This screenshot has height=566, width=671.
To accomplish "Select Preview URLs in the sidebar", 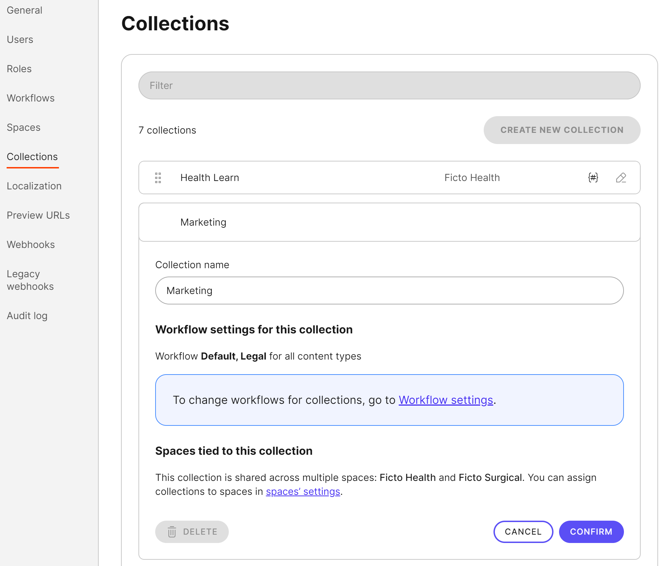I will 38,215.
